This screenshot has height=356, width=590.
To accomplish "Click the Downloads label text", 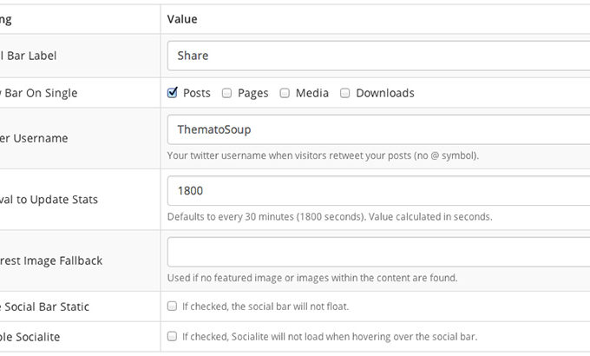I will [384, 93].
